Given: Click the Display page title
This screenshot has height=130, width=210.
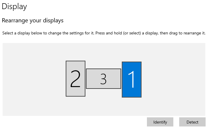Looking at the screenshot, I should (14, 6).
